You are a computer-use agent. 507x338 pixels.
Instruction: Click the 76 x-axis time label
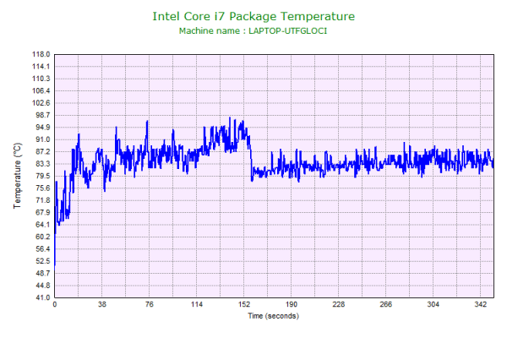[x=150, y=304]
